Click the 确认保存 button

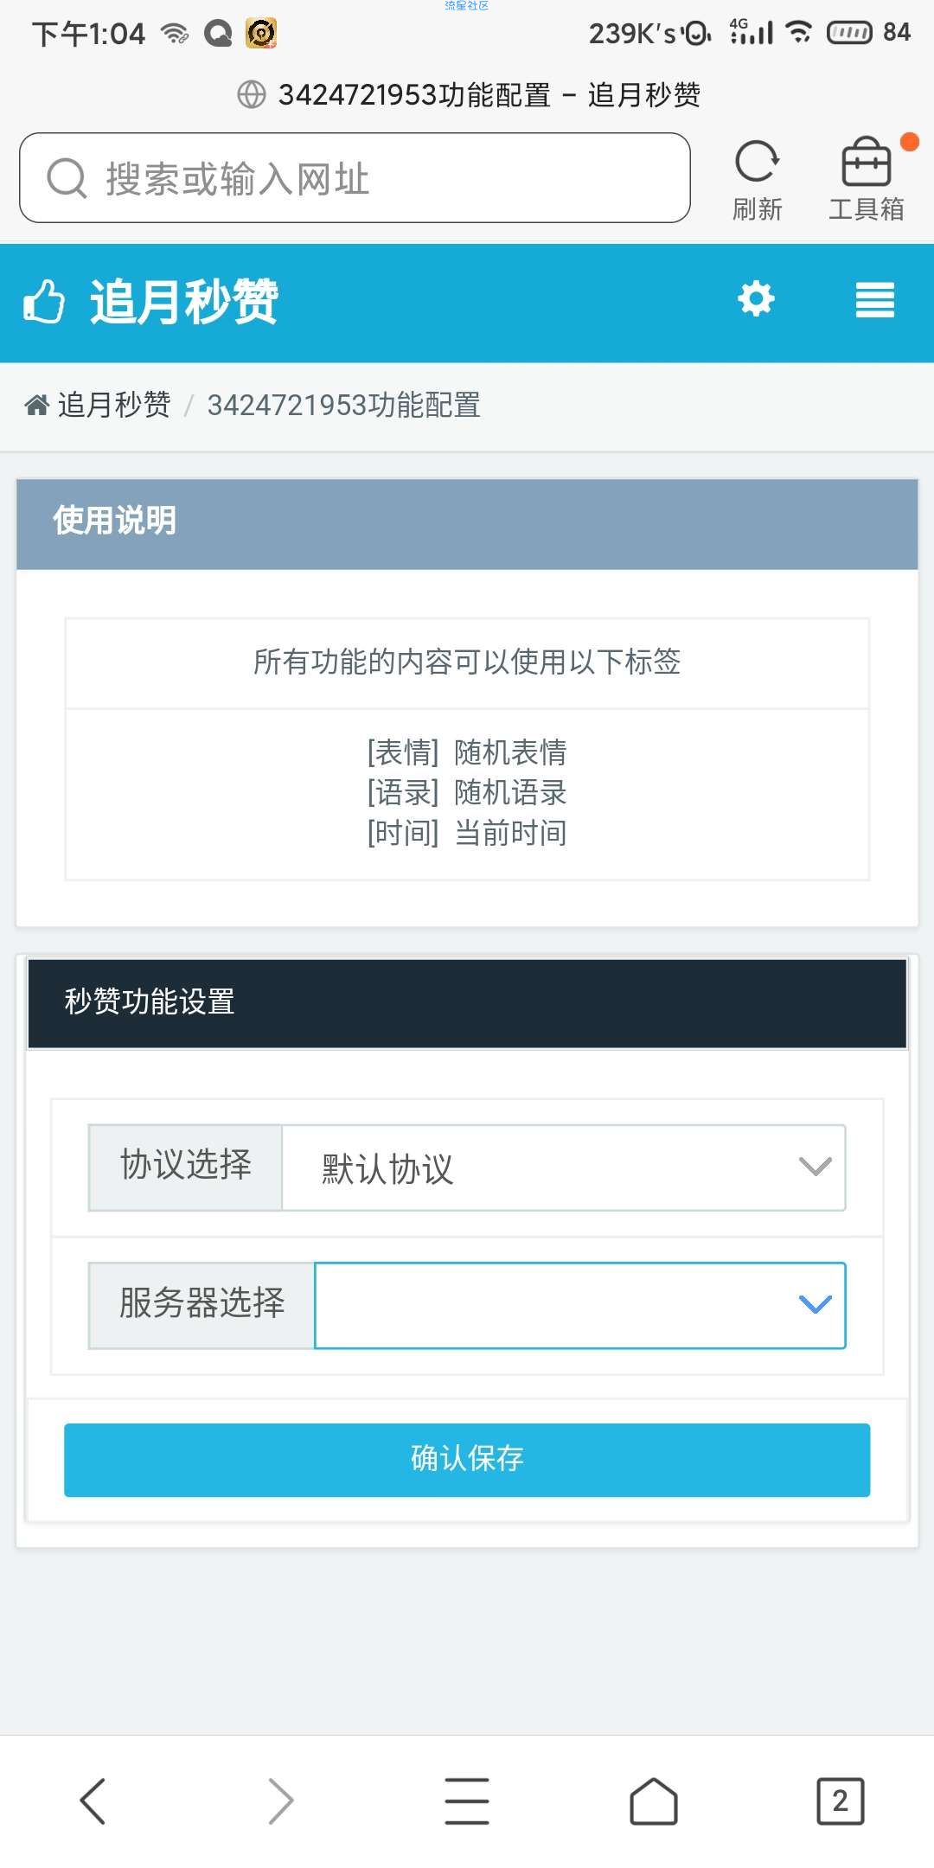click(467, 1460)
